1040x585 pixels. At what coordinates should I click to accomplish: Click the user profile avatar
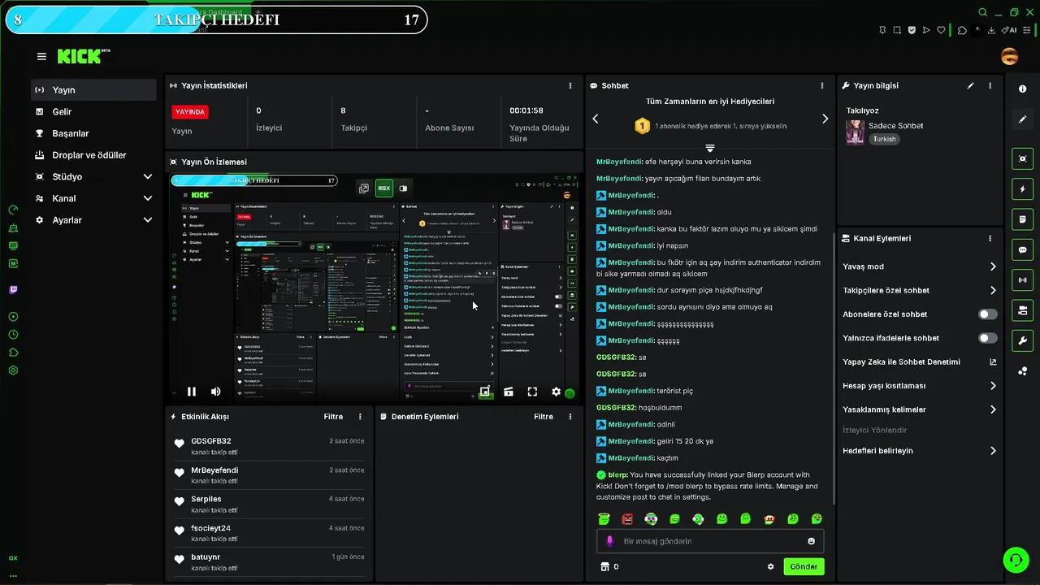pyautogui.click(x=1009, y=56)
